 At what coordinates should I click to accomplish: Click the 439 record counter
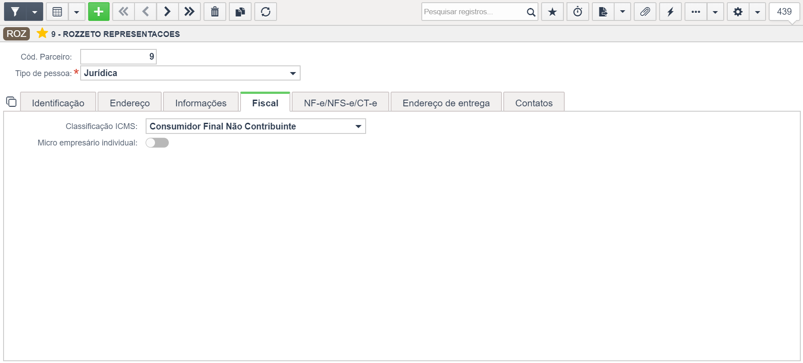point(784,12)
